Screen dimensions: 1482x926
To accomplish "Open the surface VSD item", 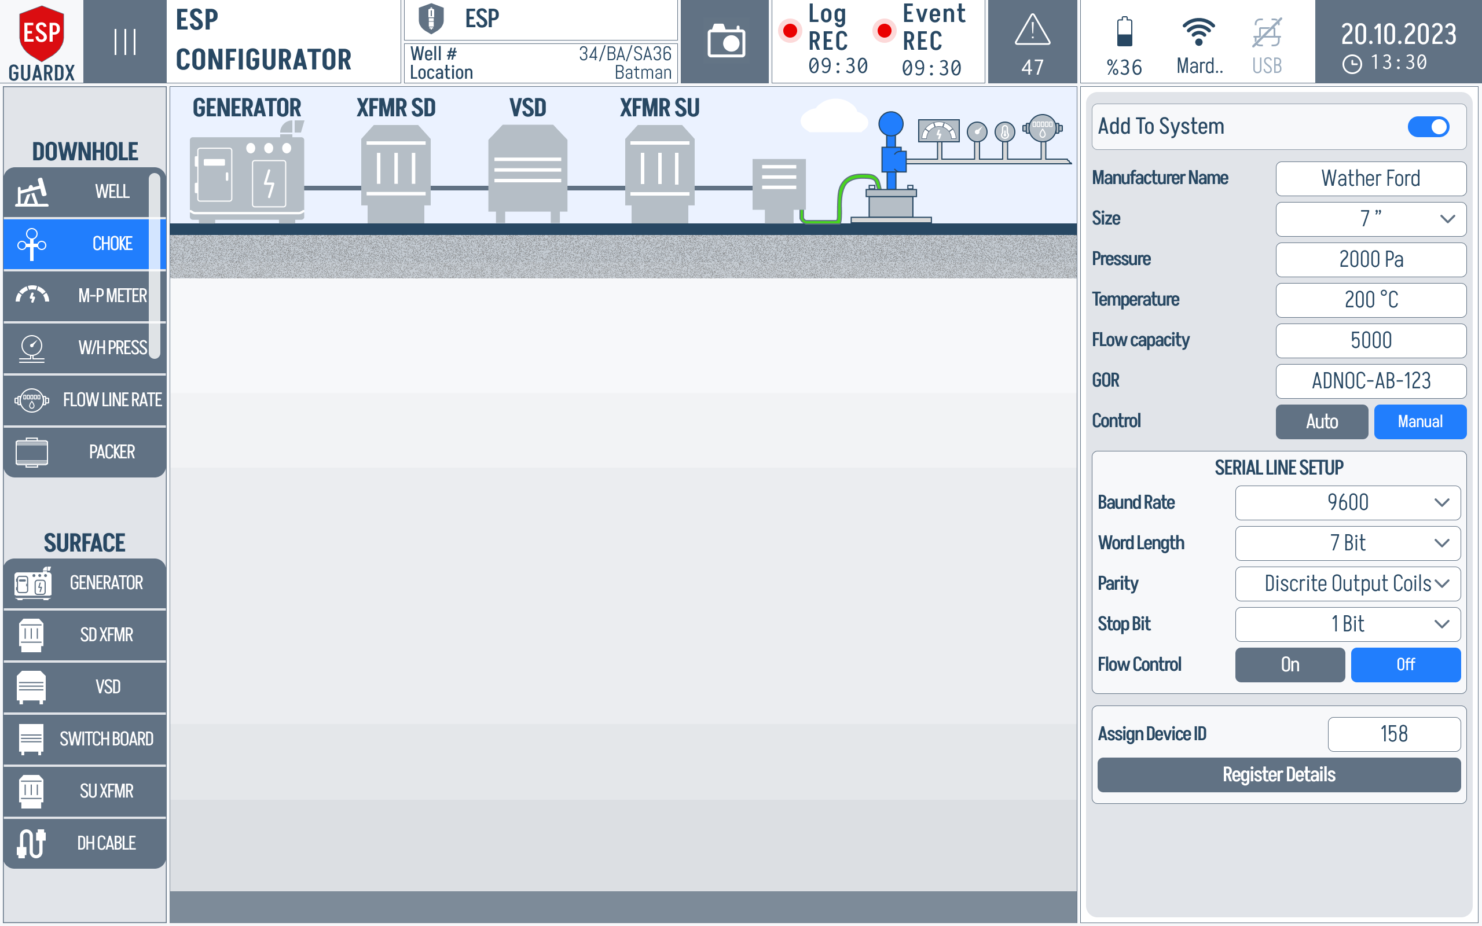I will coord(85,687).
